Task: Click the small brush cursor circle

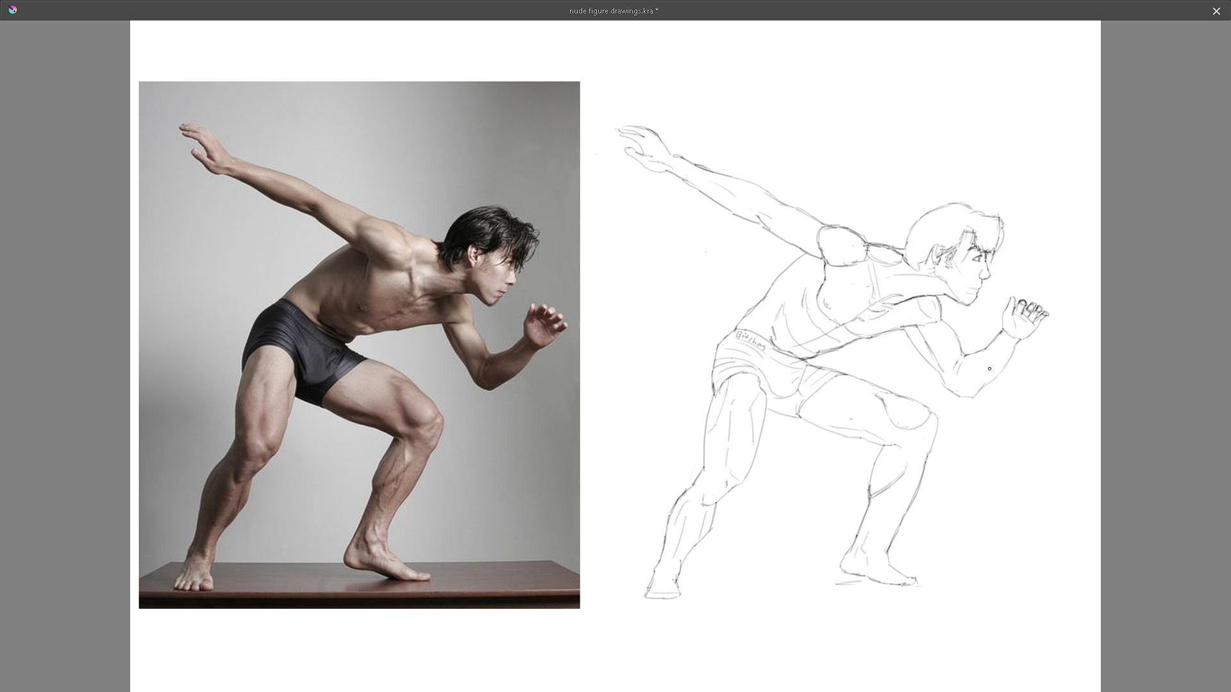Action: click(989, 368)
